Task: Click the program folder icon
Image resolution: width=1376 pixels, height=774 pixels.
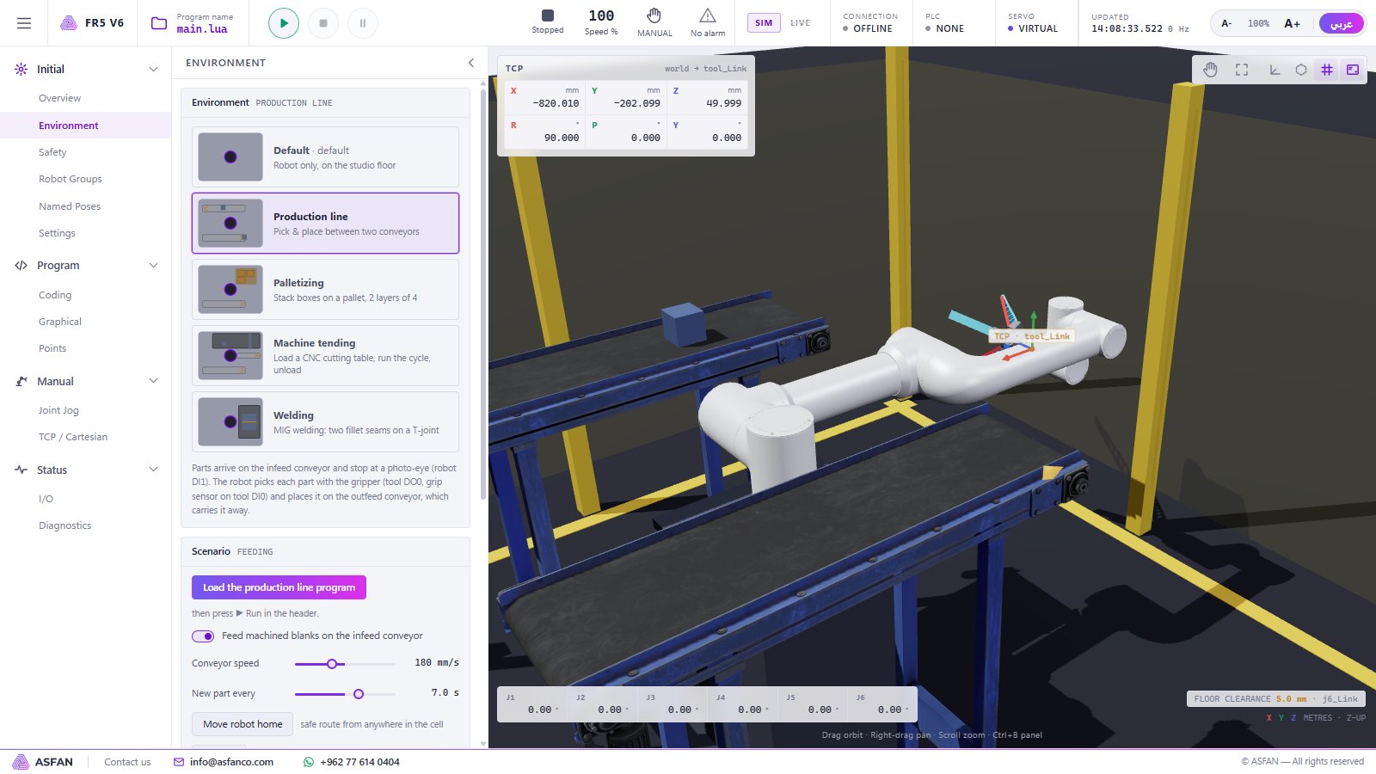Action: [x=159, y=23]
